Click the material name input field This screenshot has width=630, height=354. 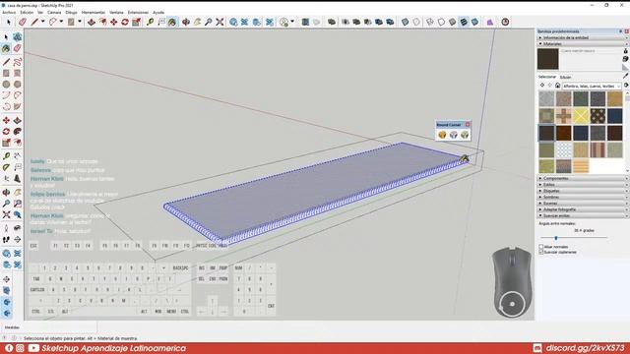pos(591,51)
